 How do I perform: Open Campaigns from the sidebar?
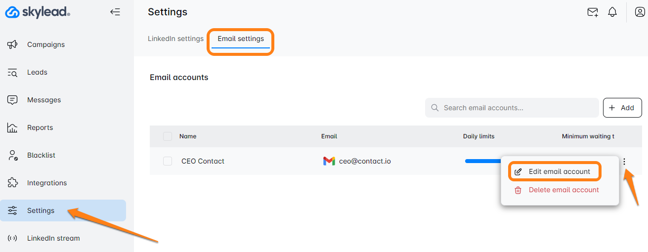point(45,44)
